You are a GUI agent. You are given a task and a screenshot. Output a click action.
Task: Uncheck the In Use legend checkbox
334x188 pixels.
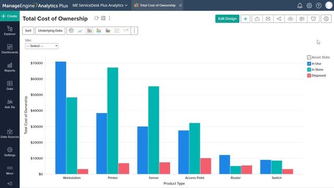click(309, 64)
